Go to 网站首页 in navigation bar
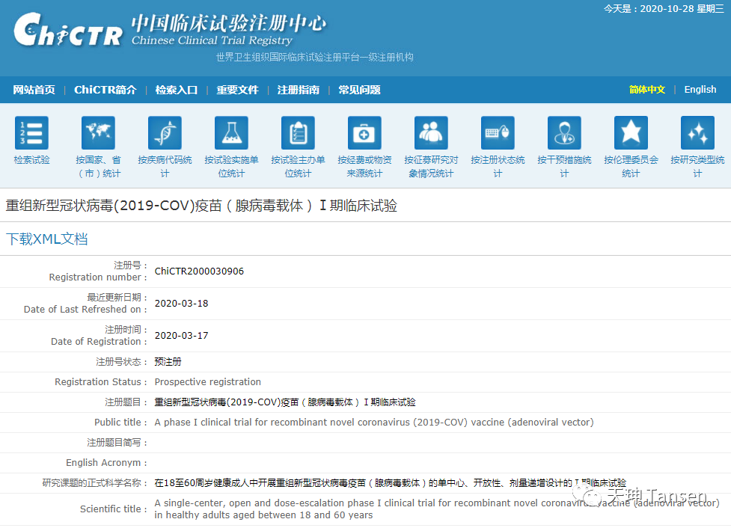The image size is (731, 528). (x=34, y=90)
